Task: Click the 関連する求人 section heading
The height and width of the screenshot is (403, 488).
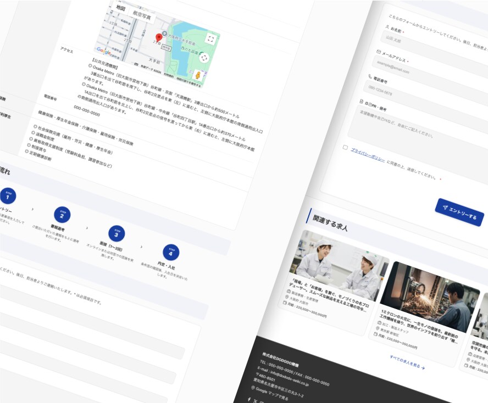Action: coord(330,223)
